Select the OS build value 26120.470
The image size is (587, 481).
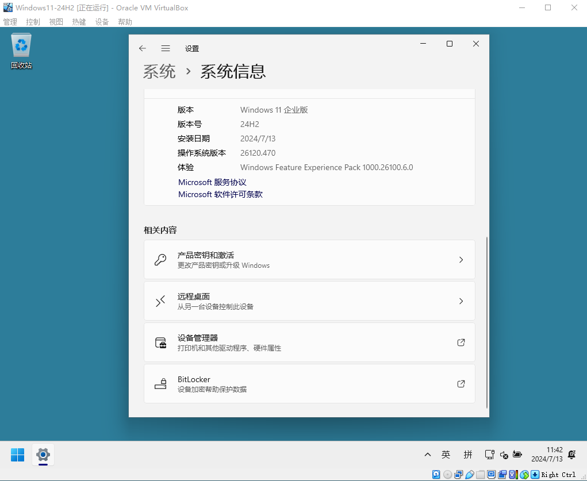[x=258, y=153]
